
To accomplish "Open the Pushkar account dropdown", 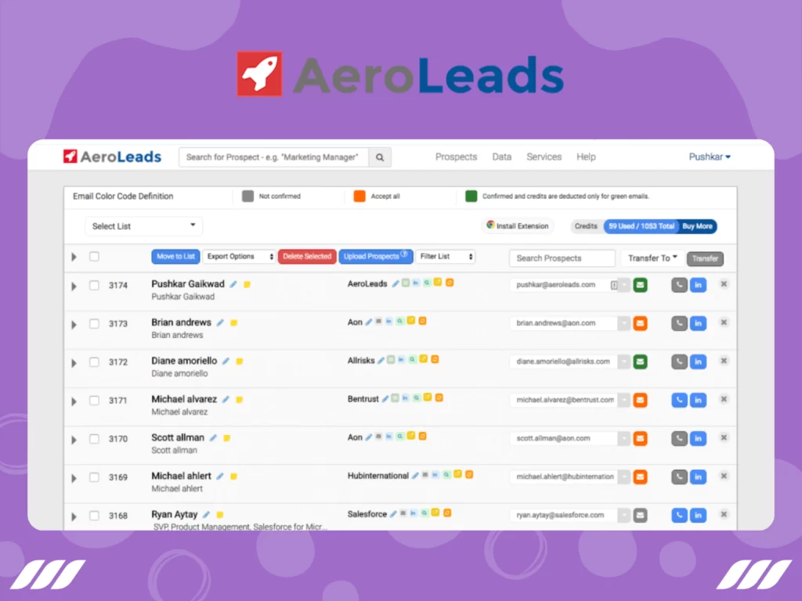I will click(x=710, y=157).
